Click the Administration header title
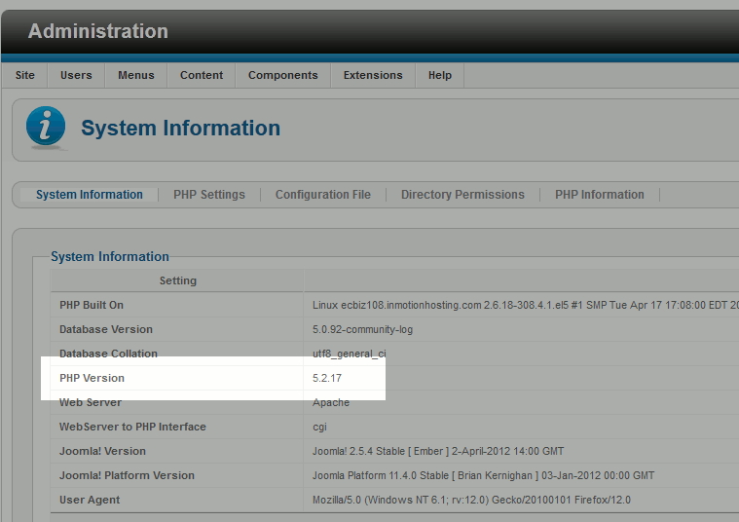 pyautogui.click(x=98, y=31)
